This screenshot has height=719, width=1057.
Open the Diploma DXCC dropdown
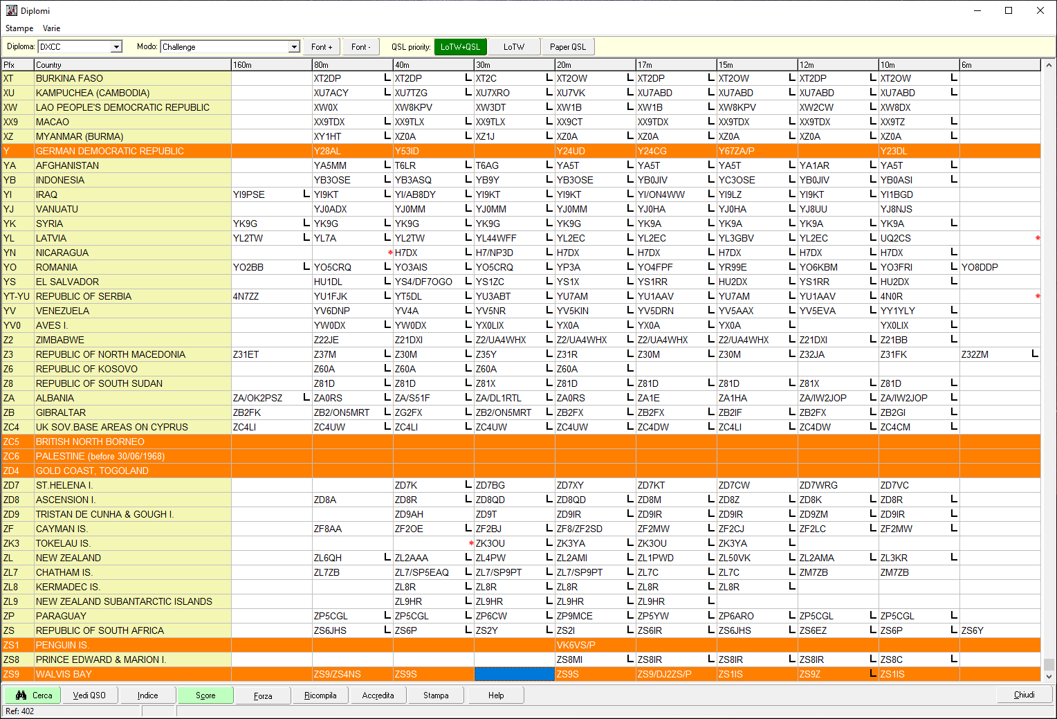point(116,47)
